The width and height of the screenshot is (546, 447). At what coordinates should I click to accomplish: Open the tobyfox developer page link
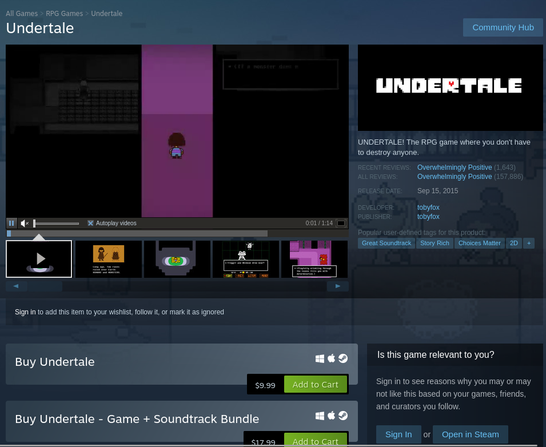(428, 207)
